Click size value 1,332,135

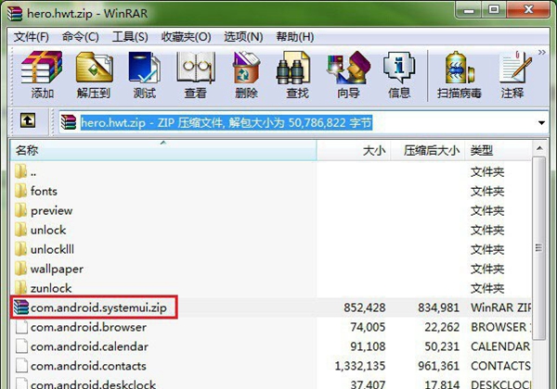pyautogui.click(x=360, y=366)
